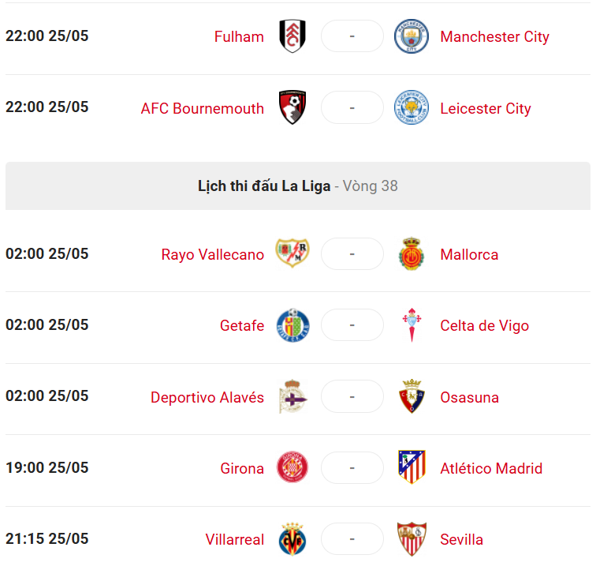
Task: Click the Sevilla club crest
Action: (412, 539)
